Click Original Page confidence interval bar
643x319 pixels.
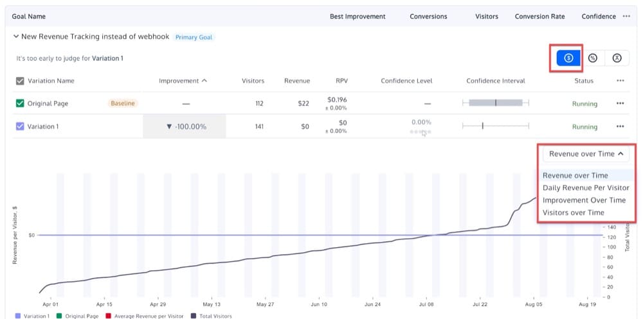pos(495,103)
